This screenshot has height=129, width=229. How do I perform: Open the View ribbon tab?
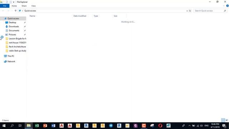(33, 6)
